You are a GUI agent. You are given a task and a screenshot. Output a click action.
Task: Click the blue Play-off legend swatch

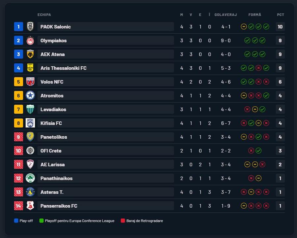16,221
